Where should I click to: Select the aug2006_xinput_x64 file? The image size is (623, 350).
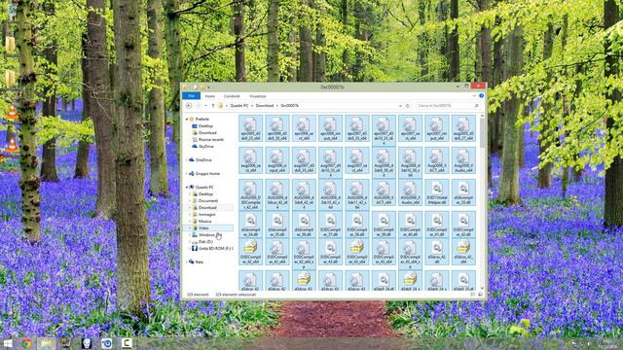pos(277,160)
